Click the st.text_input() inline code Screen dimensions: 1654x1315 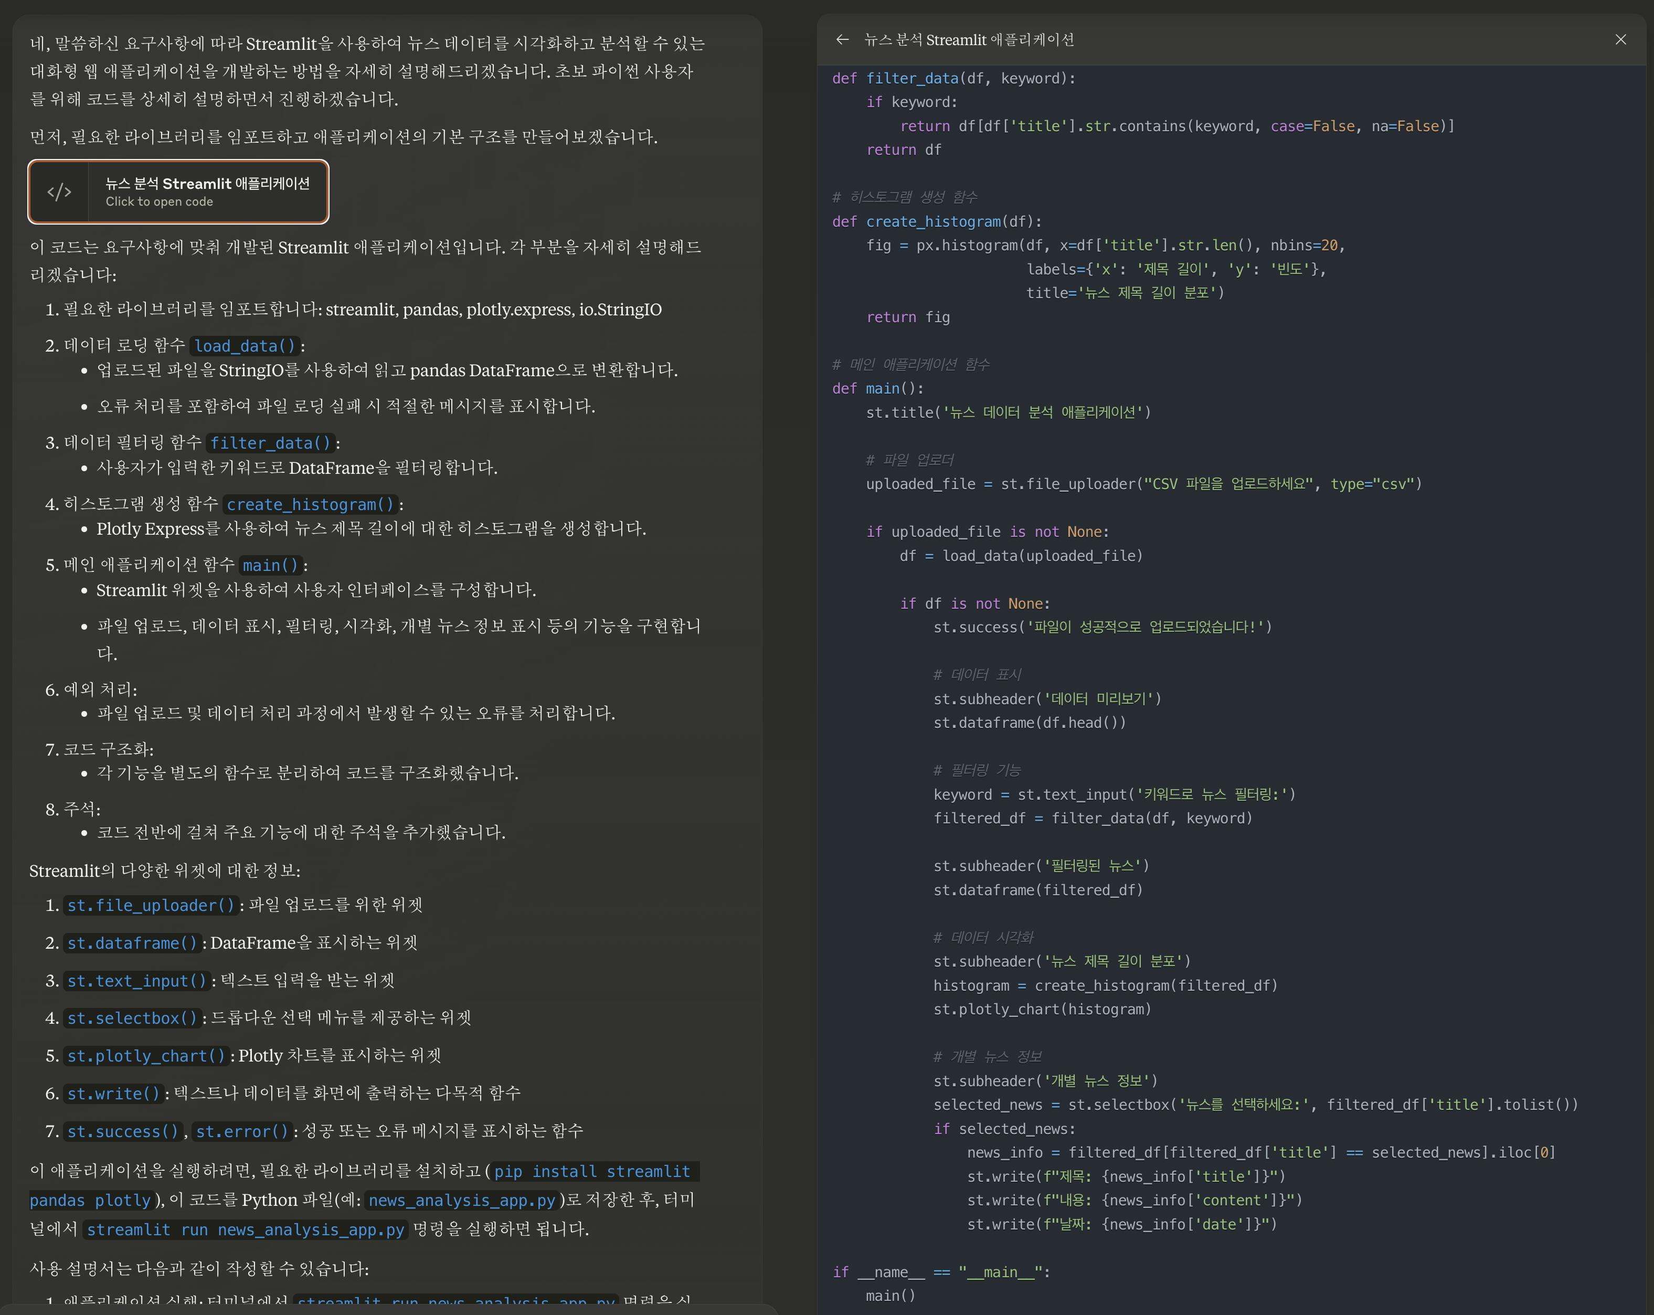[136, 981]
